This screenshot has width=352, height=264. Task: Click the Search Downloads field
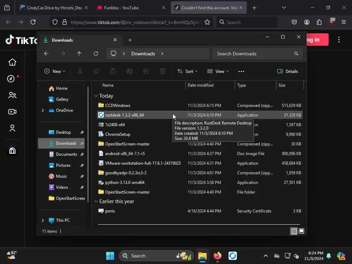[x=257, y=54]
